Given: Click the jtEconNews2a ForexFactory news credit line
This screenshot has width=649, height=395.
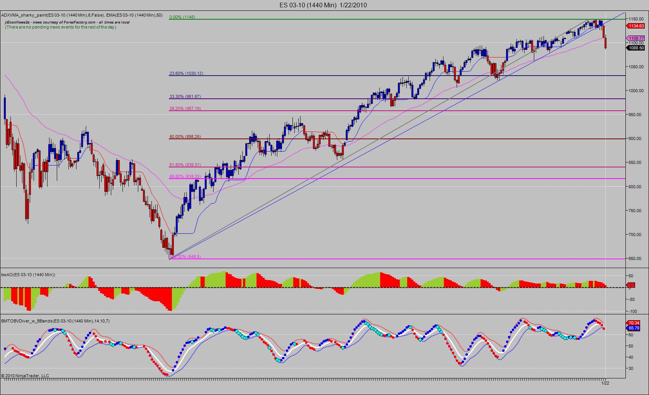Looking at the screenshot, I should tap(67, 22).
